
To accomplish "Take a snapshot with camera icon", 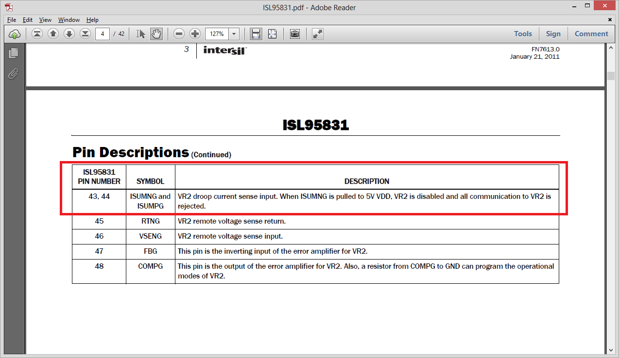I will click(x=295, y=34).
